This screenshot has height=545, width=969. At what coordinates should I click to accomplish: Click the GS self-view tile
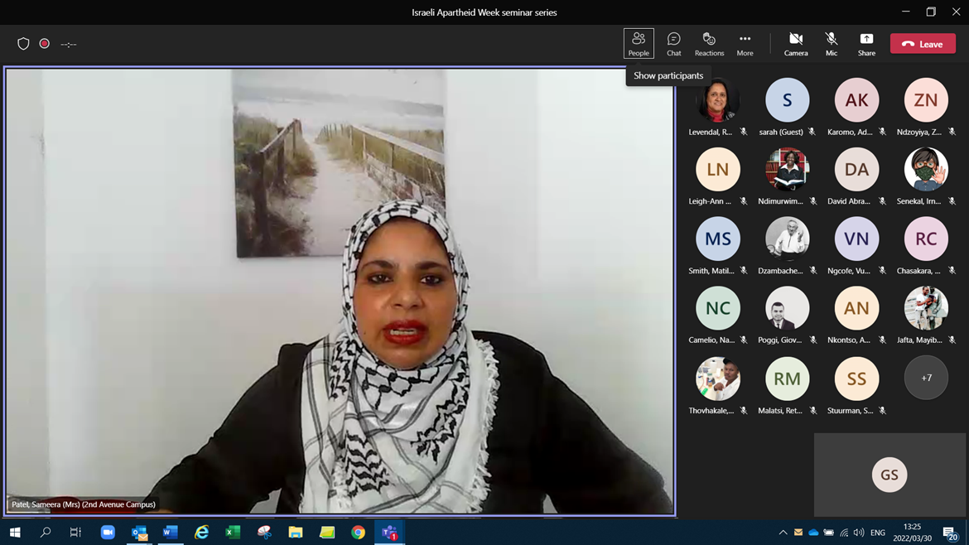[x=889, y=475]
